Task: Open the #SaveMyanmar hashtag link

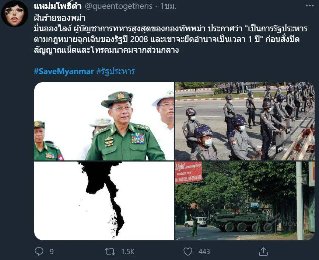Action: [64, 71]
